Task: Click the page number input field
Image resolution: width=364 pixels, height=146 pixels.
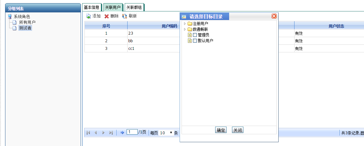Action: (132, 132)
